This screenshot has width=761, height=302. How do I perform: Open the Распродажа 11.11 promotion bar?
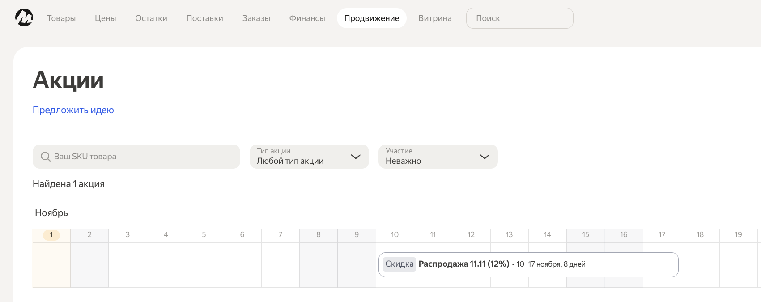coord(528,264)
